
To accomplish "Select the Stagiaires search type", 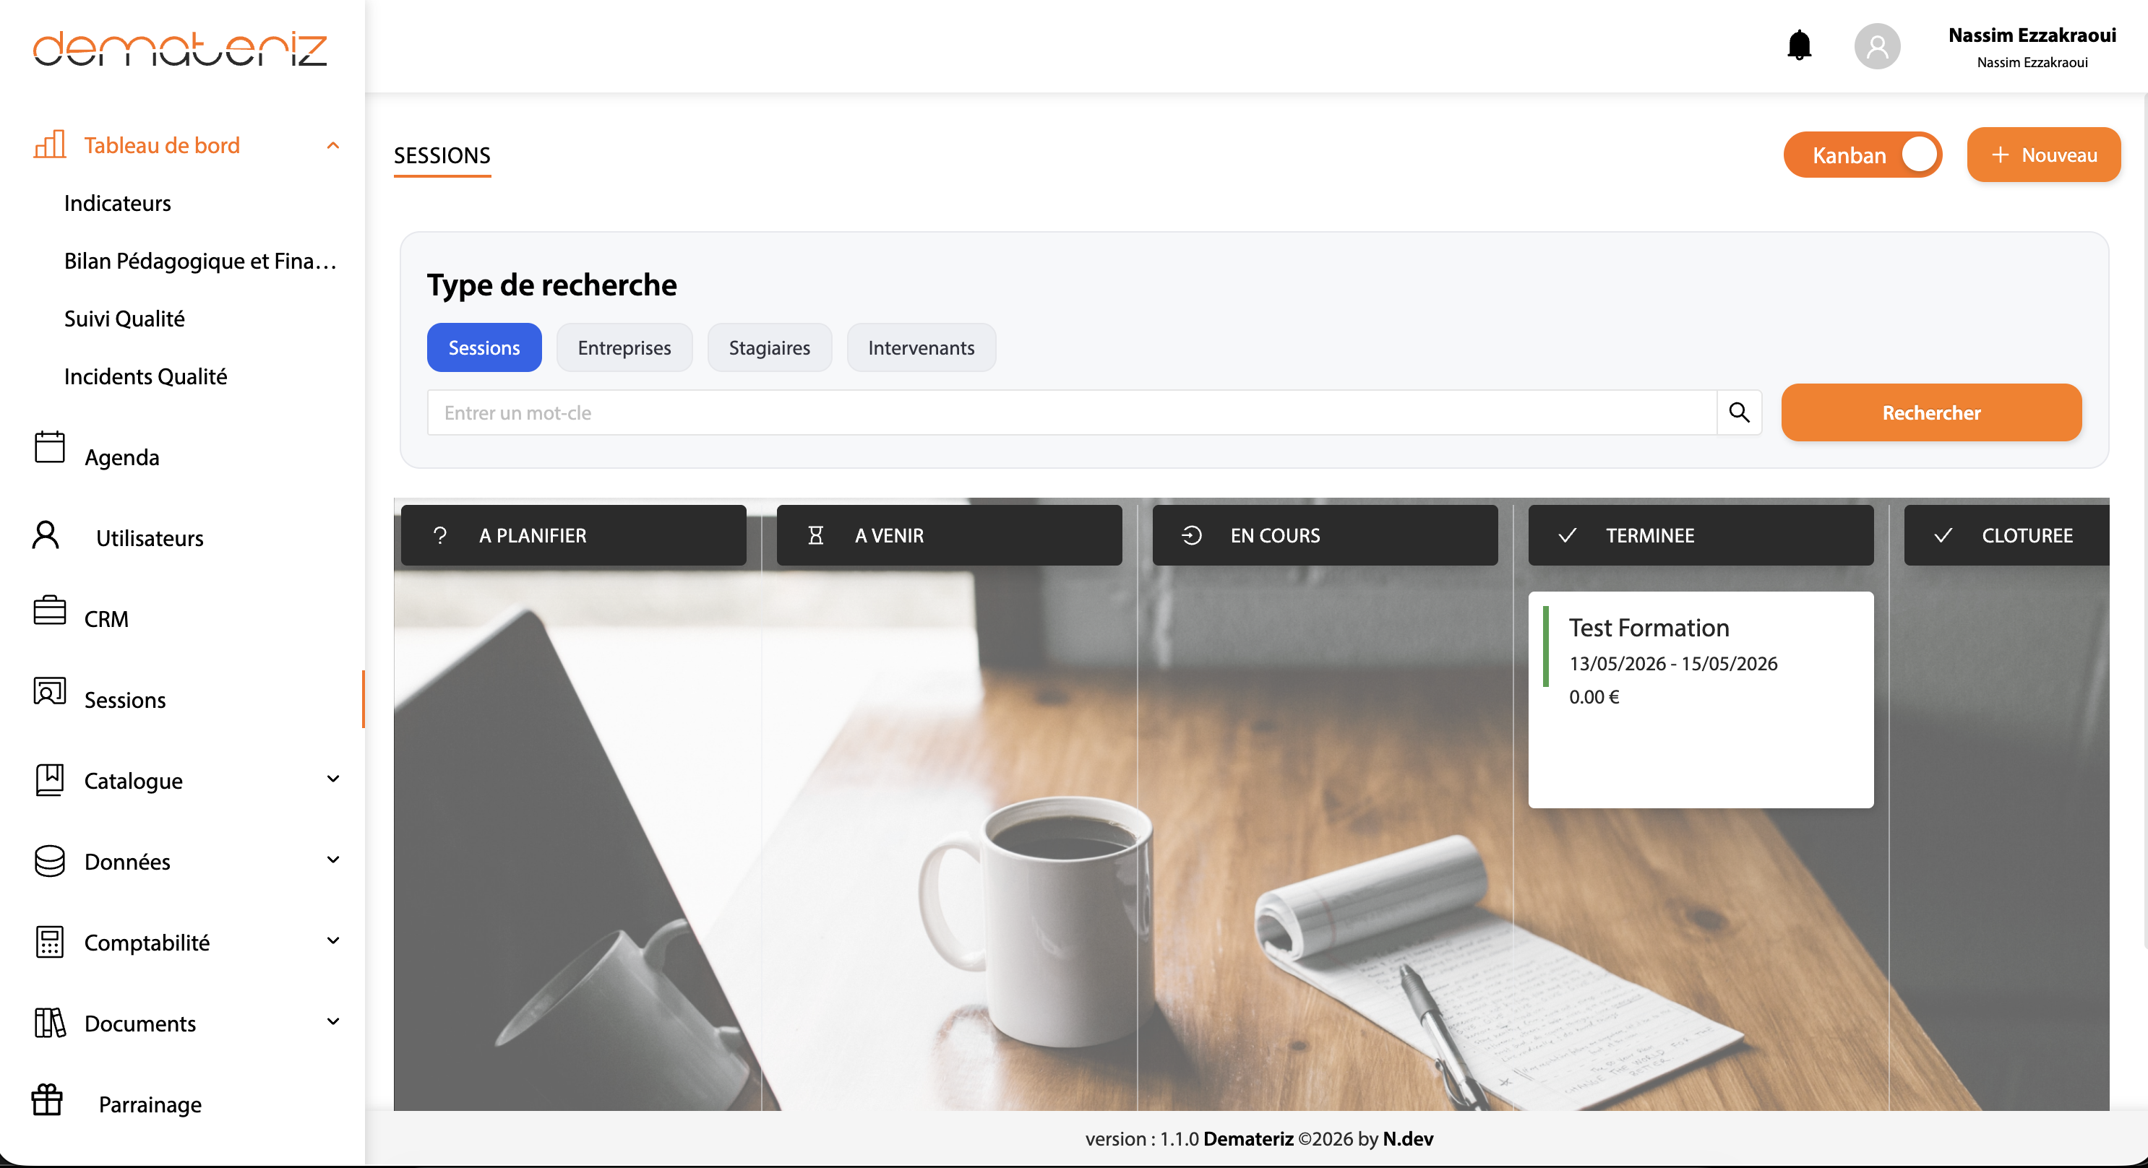I will tap(769, 347).
